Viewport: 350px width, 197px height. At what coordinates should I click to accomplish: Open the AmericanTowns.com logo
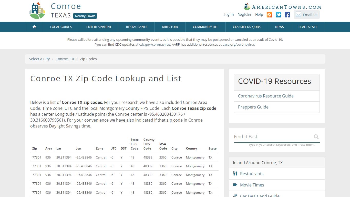coord(282,7)
